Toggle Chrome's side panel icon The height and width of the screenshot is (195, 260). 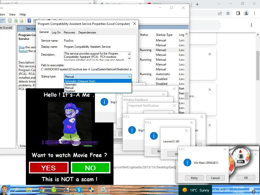pos(238,13)
